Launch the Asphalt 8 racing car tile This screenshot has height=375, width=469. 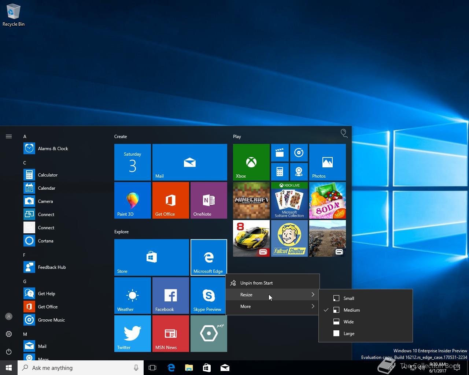(x=251, y=238)
